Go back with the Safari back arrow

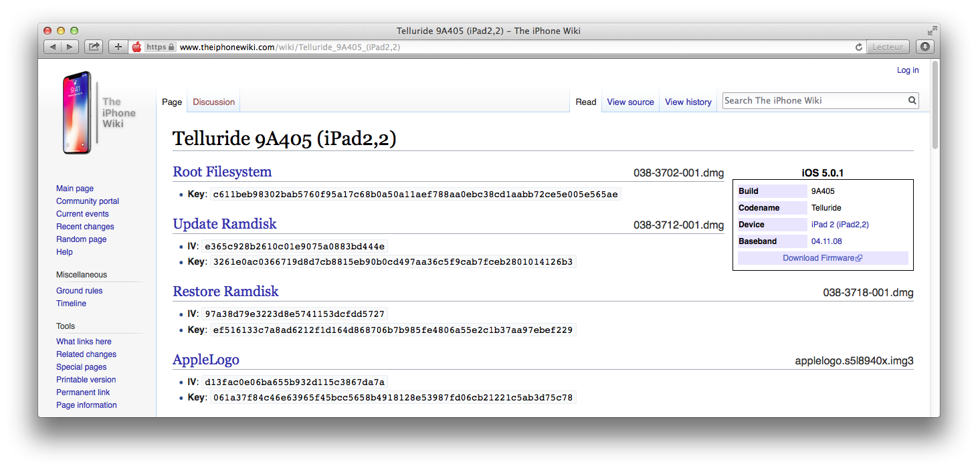tap(53, 47)
